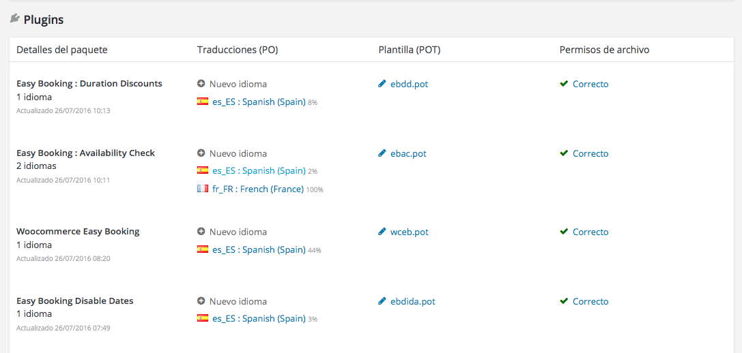The width and height of the screenshot is (742, 353).
Task: Click the pencil icon beside wceb.pot
Action: click(382, 232)
